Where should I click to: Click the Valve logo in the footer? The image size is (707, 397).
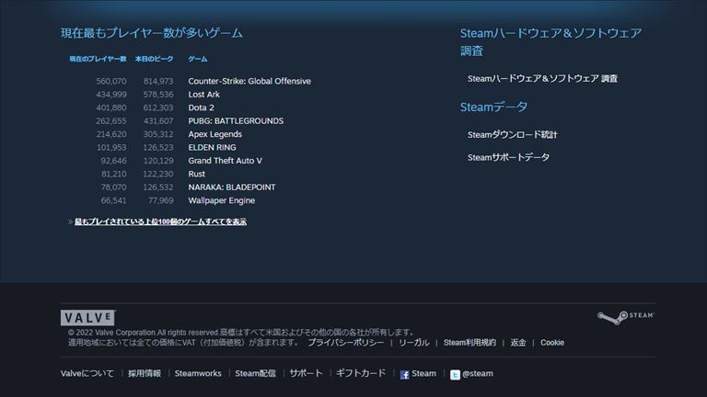[88, 318]
